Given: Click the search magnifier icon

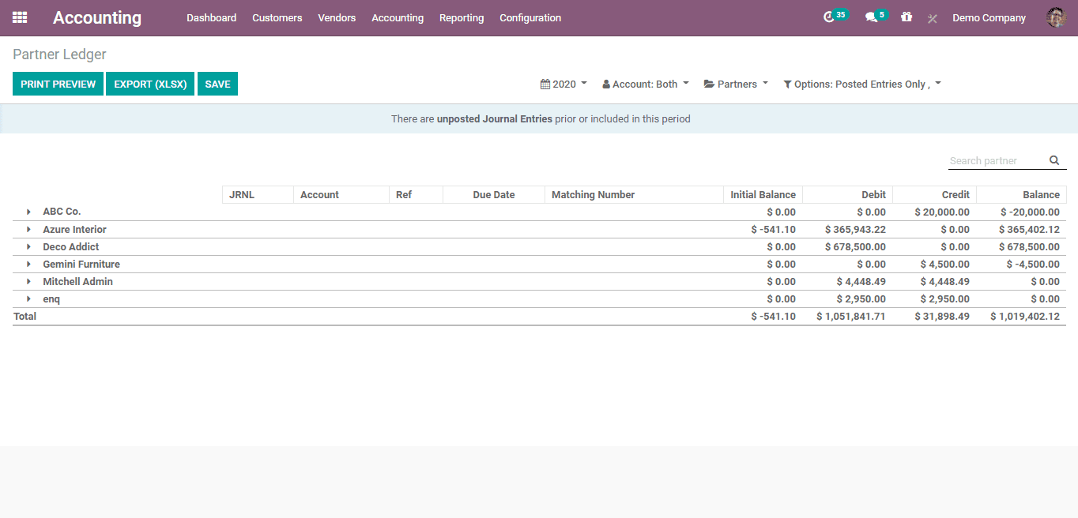Looking at the screenshot, I should click(1054, 160).
